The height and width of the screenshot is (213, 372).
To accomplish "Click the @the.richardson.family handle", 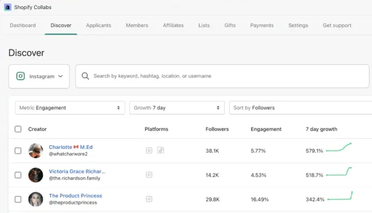I will point(74,178).
